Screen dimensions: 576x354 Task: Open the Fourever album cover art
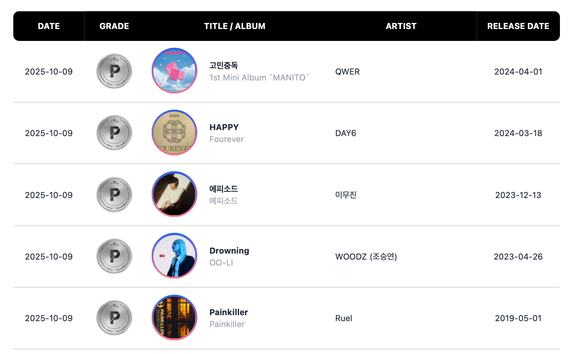[174, 133]
